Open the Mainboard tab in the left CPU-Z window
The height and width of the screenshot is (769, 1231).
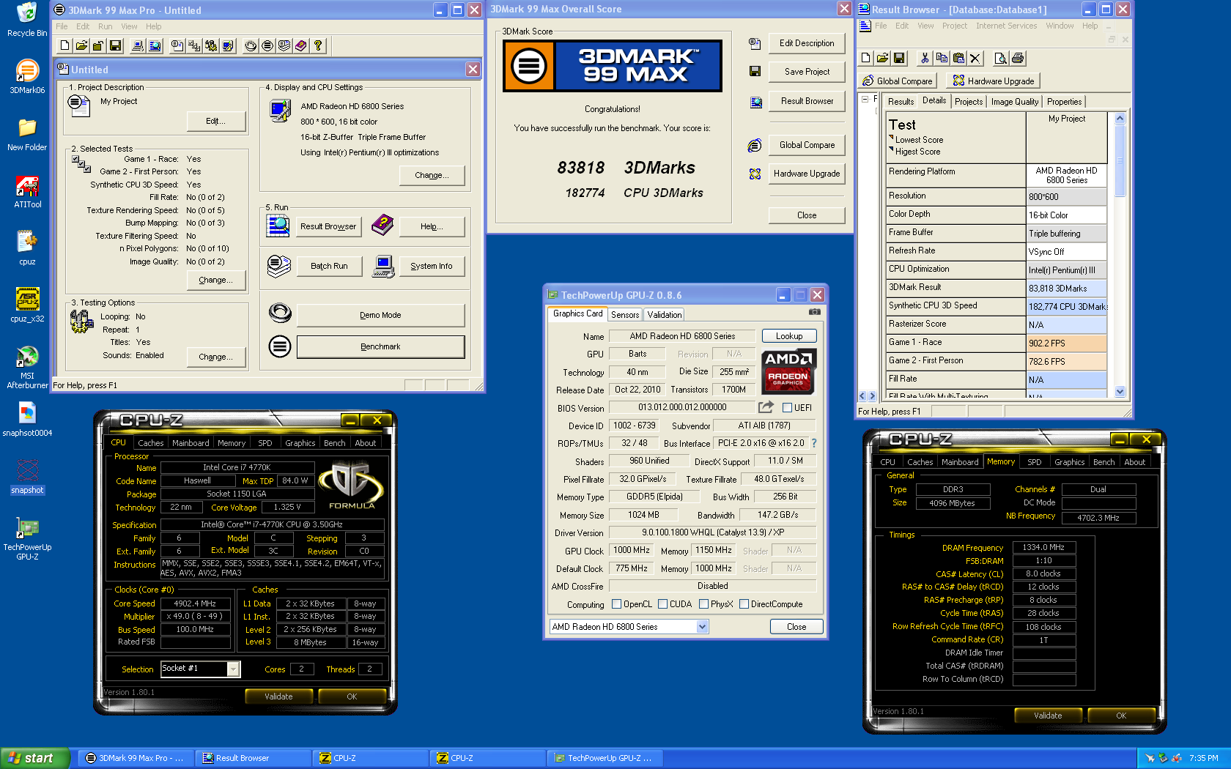(191, 443)
